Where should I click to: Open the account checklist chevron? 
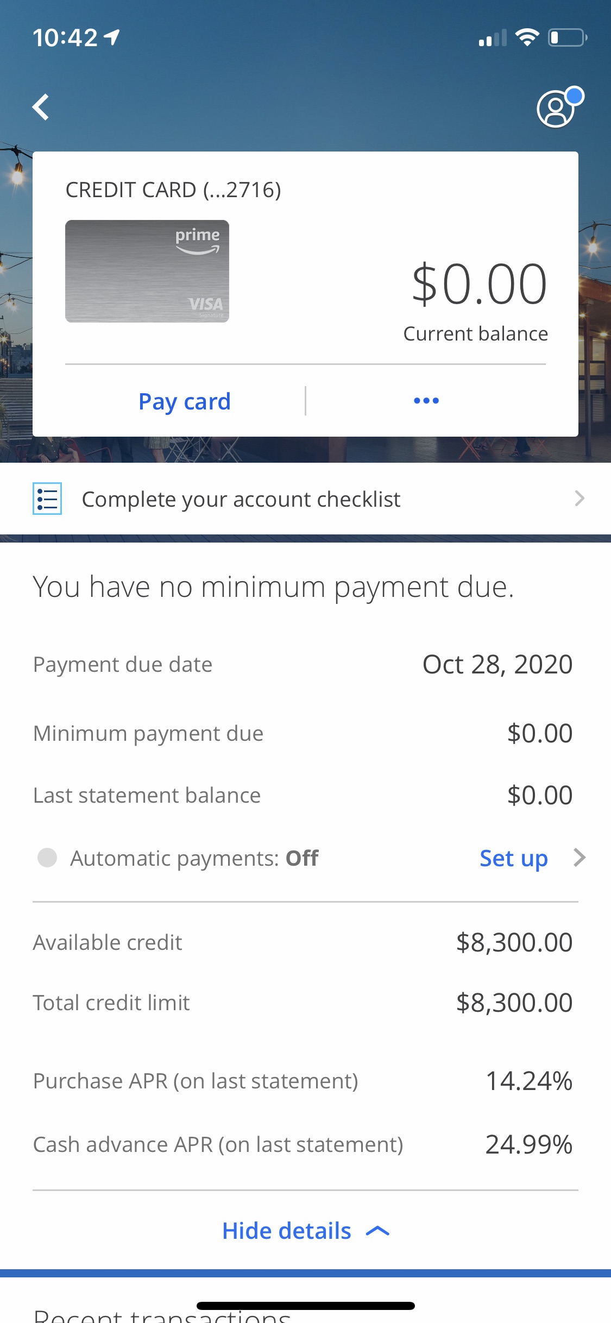point(579,499)
